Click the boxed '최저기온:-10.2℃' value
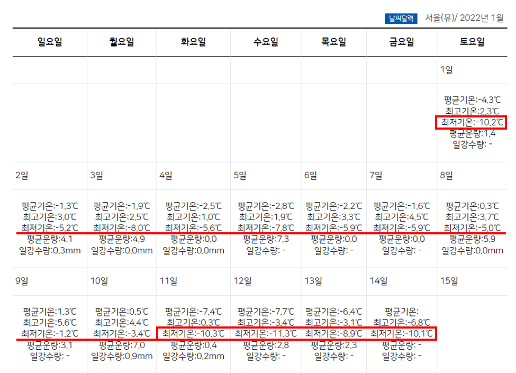 pos(472,122)
